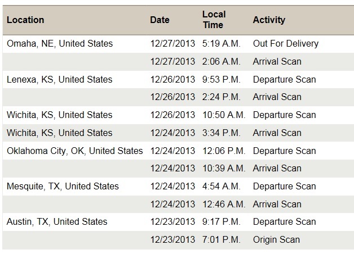Click the 9:53 P.M. departure time
The width and height of the screenshot is (354, 254).
[x=221, y=79]
